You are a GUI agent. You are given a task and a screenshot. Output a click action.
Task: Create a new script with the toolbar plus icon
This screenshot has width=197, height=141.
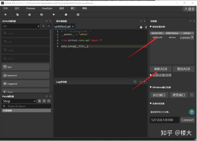coord(5,14)
